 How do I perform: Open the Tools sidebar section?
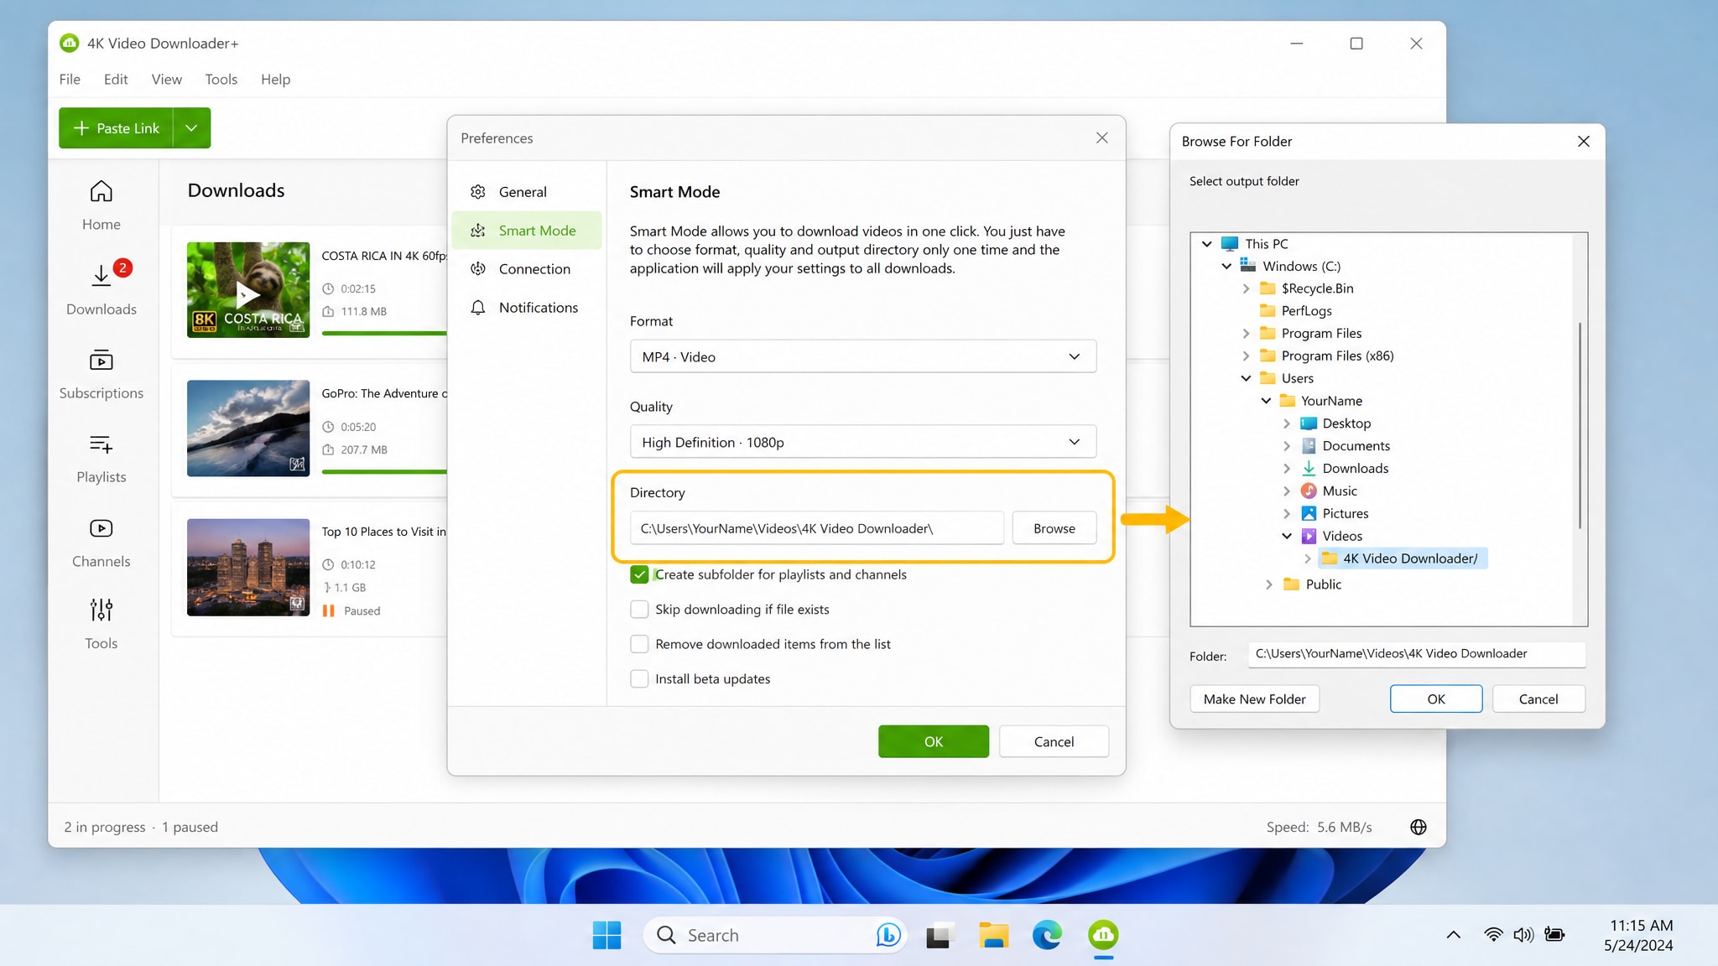(x=101, y=625)
